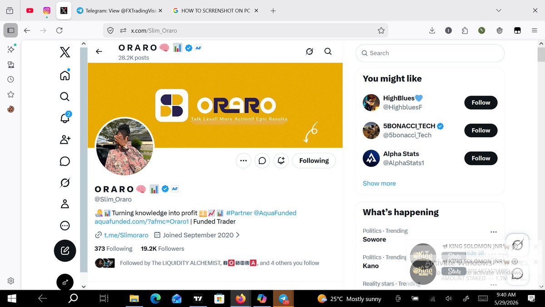Screen dimensions: 545x307
Task: Open the History clock in the browser sidebar
Action: pyautogui.click(x=10, y=79)
